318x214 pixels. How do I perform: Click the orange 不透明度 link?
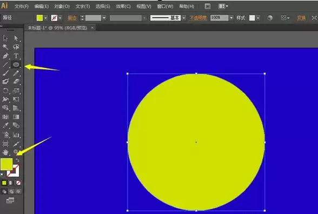[198, 18]
